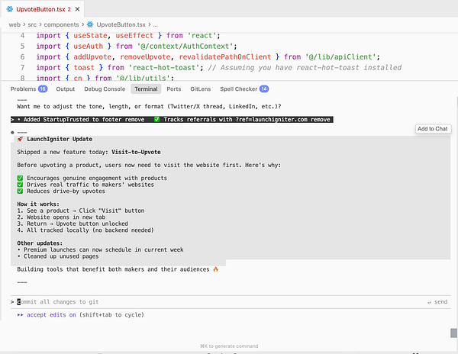This screenshot has width=458, height=354.
Task: Click 'Visit-to-Upvote' bold text
Action: pyautogui.click(x=136, y=152)
